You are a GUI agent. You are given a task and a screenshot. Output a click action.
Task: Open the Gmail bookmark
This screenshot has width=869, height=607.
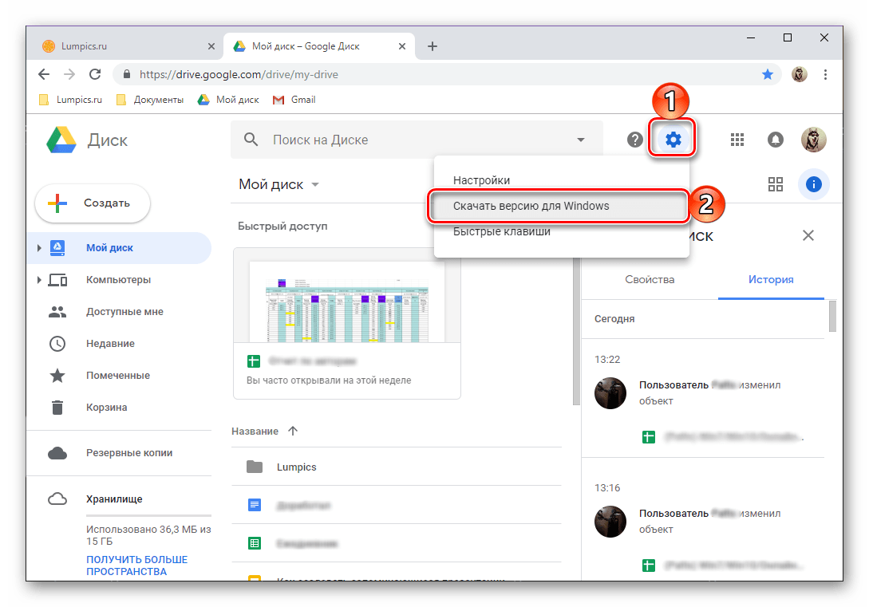click(294, 100)
